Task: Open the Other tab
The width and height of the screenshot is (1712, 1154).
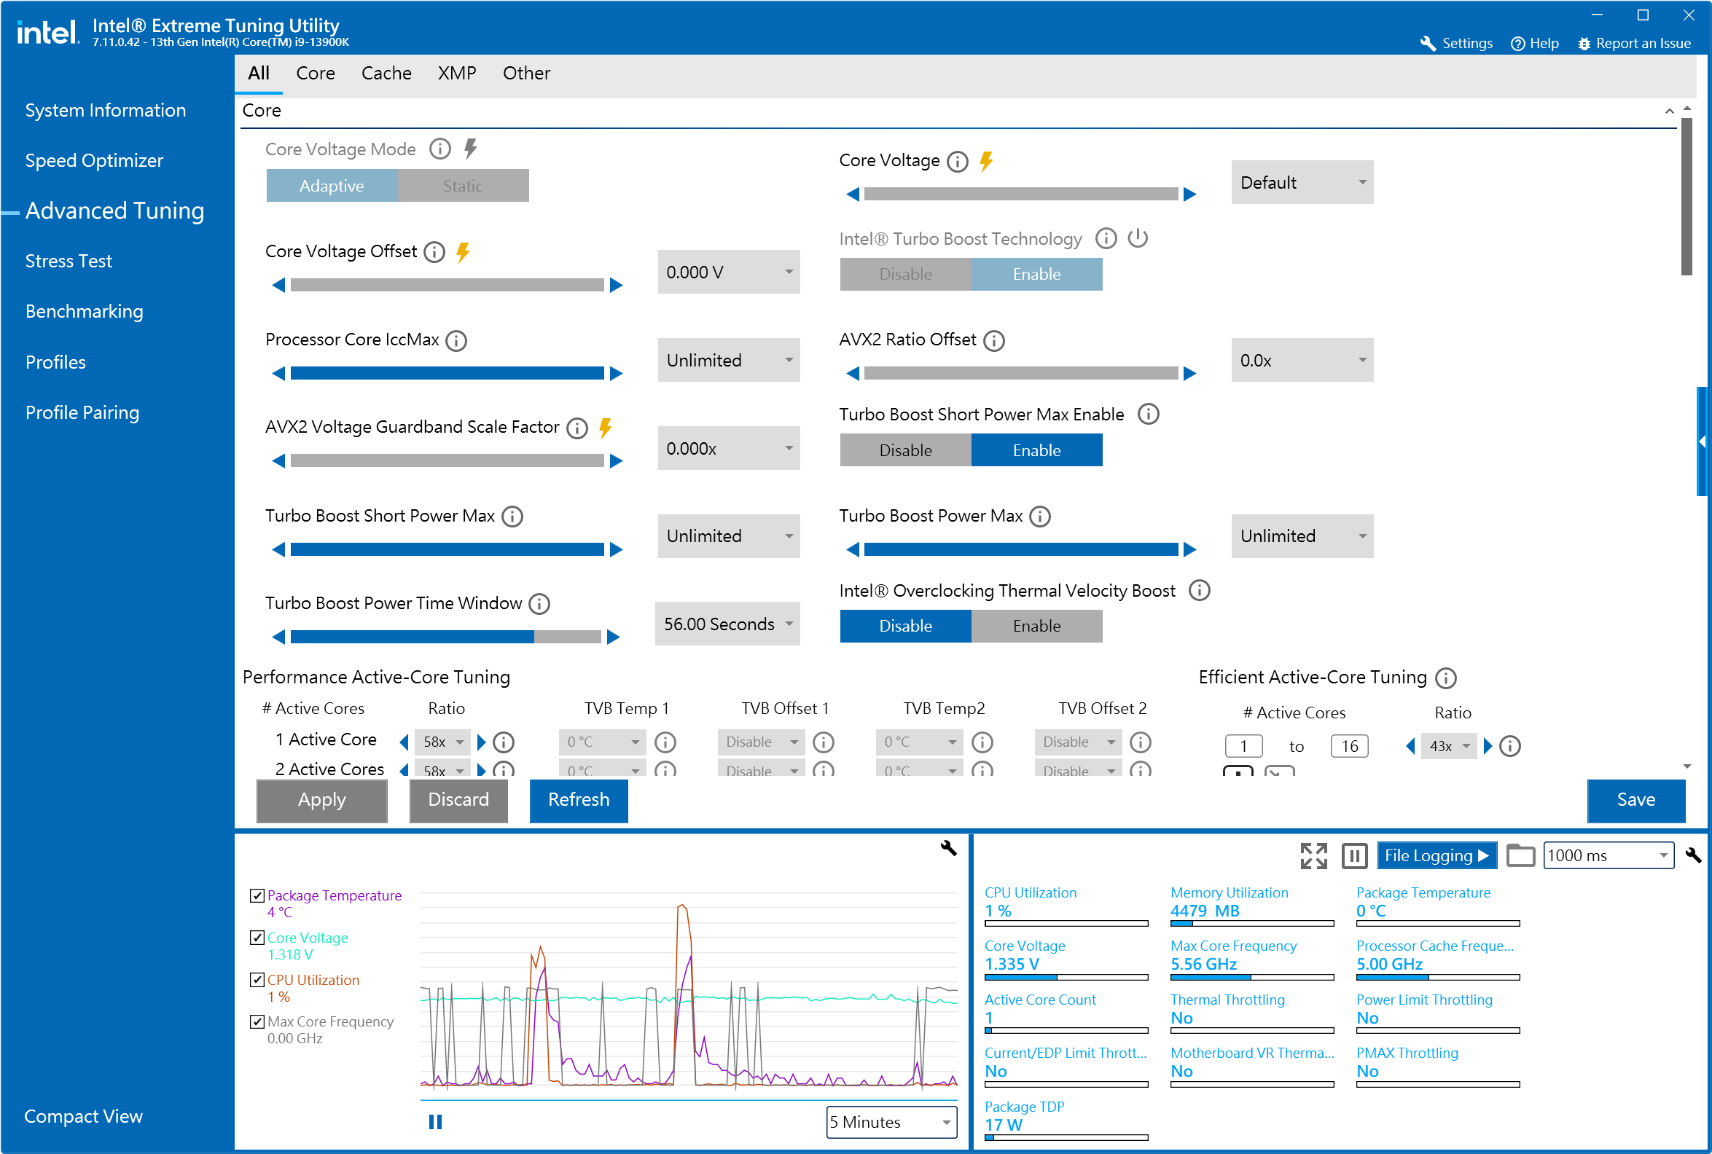Action: pos(525,74)
